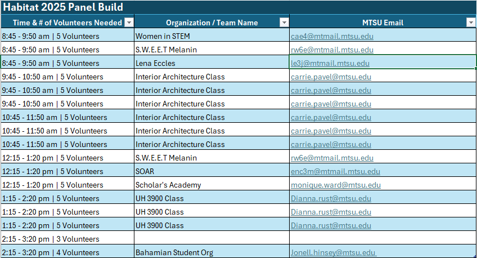This screenshot has width=477, height=258.
Task: Click the SOAR organization cell
Action: coord(145,172)
